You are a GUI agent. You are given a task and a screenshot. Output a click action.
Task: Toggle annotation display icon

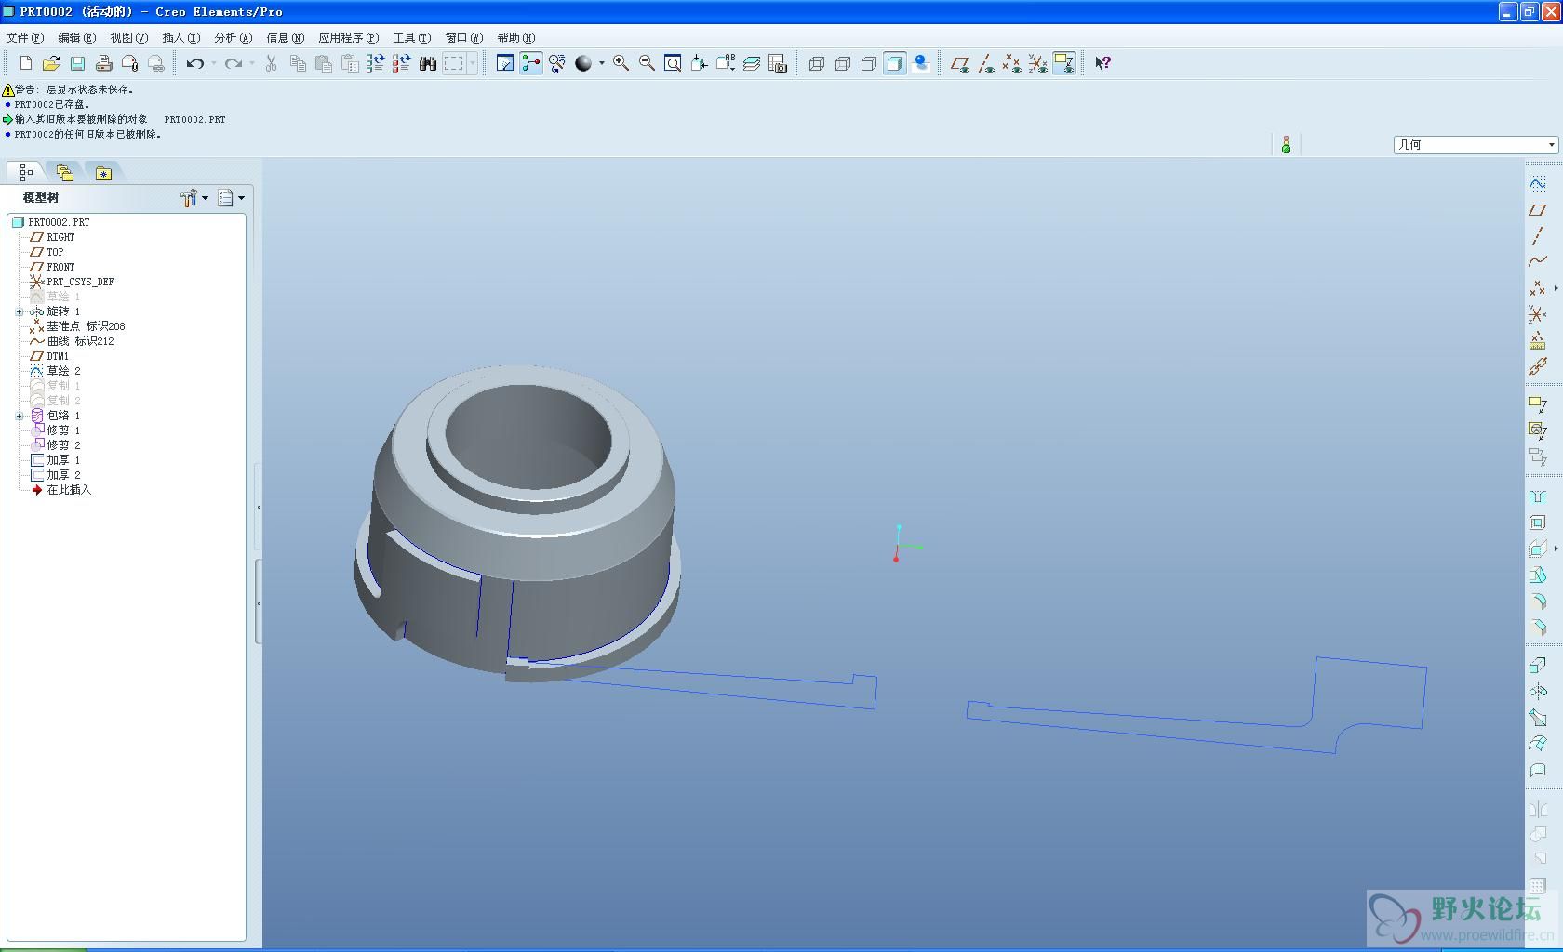[x=1063, y=63]
